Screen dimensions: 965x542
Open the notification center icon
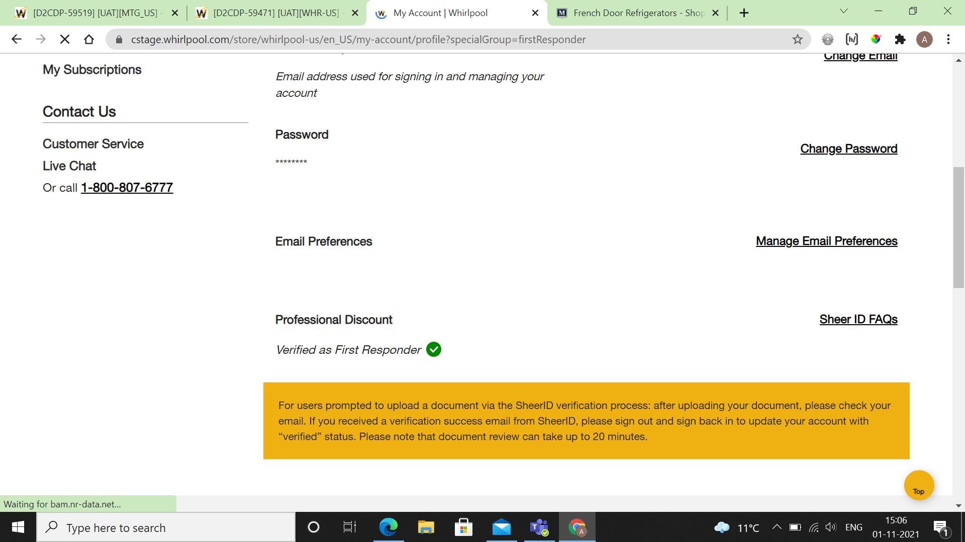pos(941,527)
